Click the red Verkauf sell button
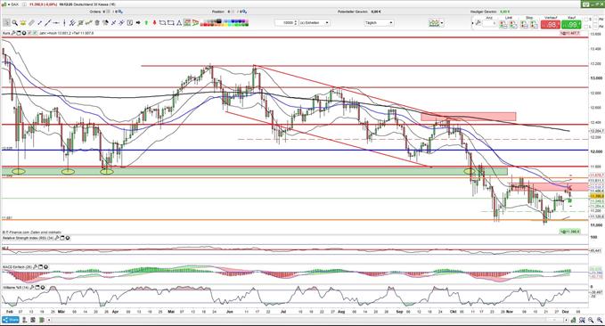The width and height of the screenshot is (605, 326). click(551, 24)
